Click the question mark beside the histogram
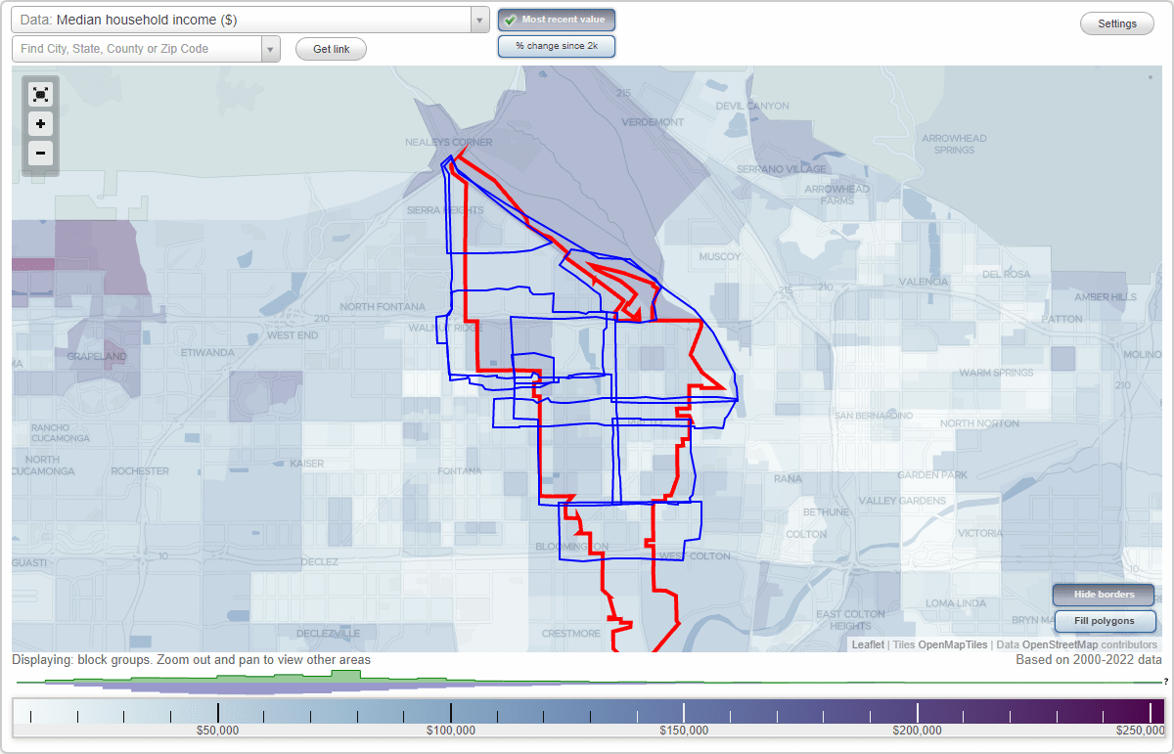1174x754 pixels. coord(1165,683)
